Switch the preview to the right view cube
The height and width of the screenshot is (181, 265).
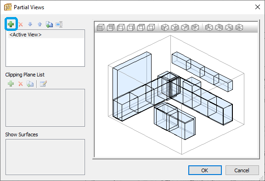point(131,27)
